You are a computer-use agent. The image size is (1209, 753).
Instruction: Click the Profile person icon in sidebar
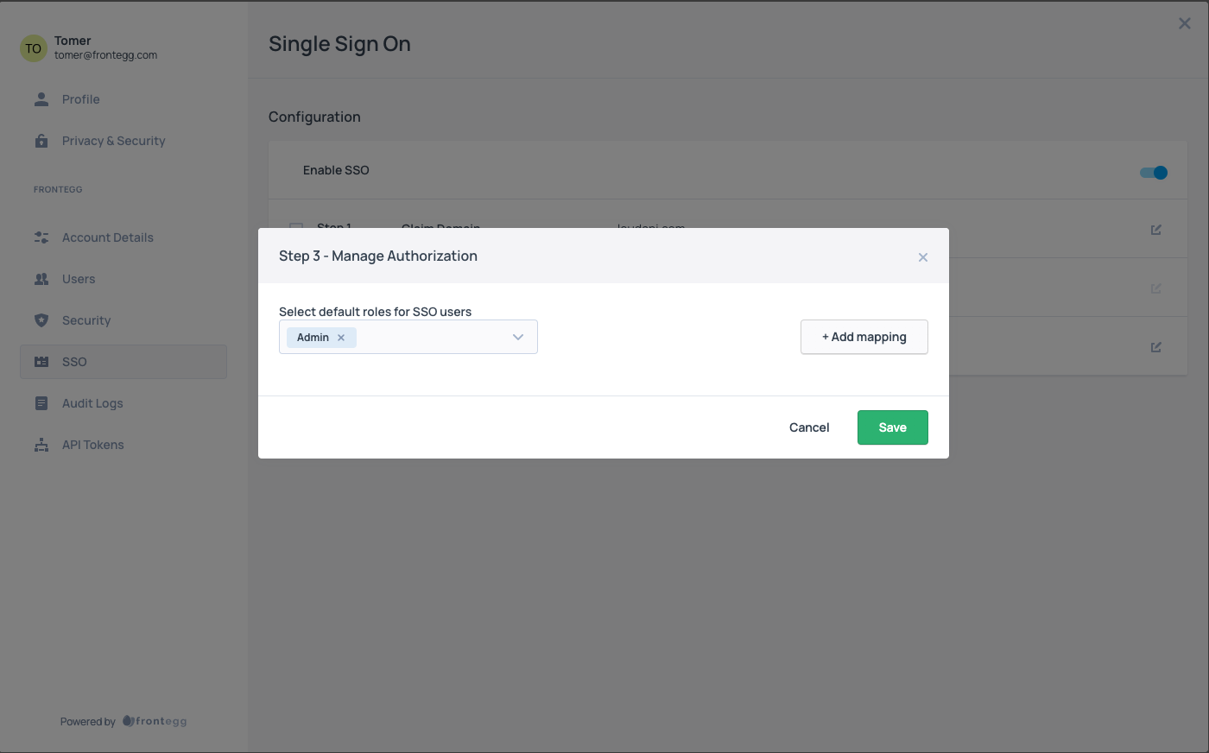pos(41,99)
